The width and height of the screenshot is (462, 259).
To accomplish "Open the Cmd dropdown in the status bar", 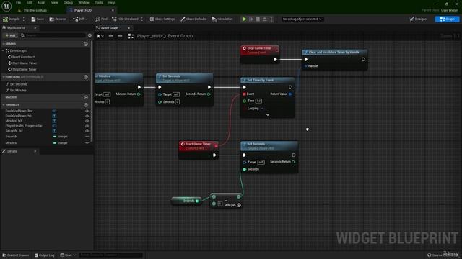I will click(68, 255).
